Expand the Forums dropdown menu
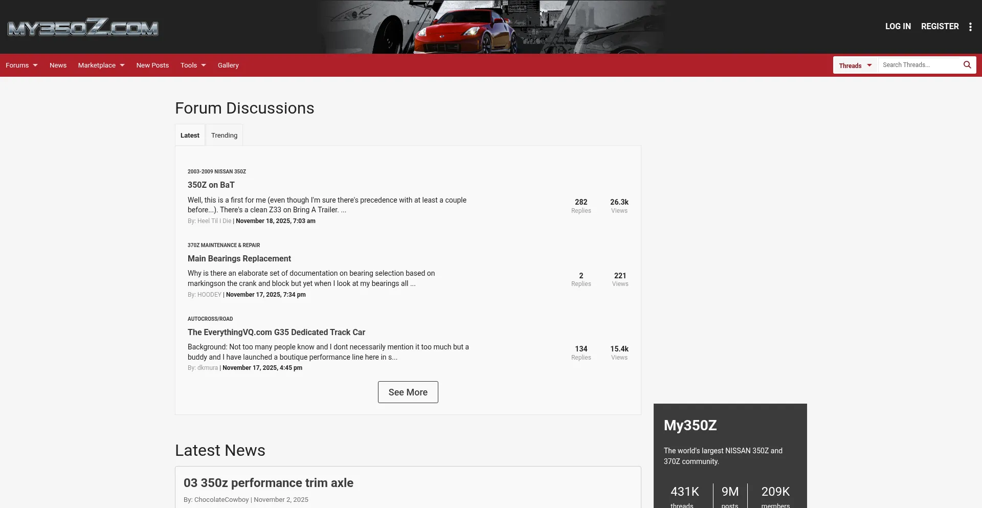This screenshot has height=508, width=982. (x=21, y=65)
